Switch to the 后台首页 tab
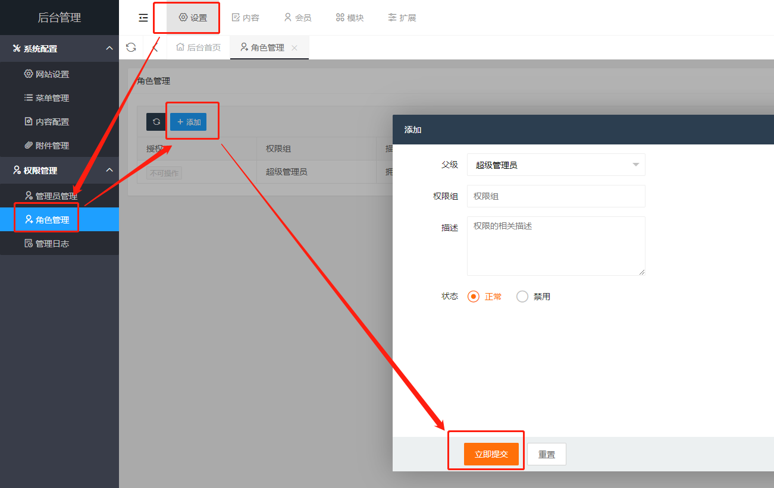774x488 pixels. click(x=199, y=48)
